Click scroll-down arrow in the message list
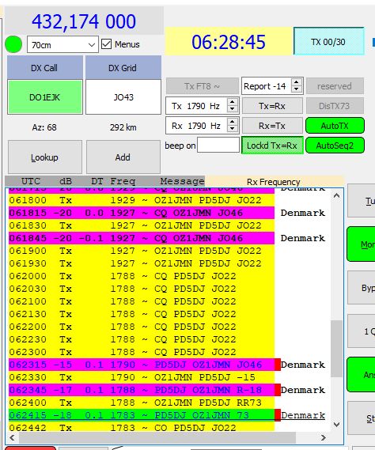Image resolution: width=375 pixels, height=450 pixels. point(337,425)
